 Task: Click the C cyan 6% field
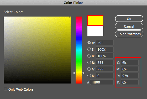pyautogui.click(x=130, y=62)
